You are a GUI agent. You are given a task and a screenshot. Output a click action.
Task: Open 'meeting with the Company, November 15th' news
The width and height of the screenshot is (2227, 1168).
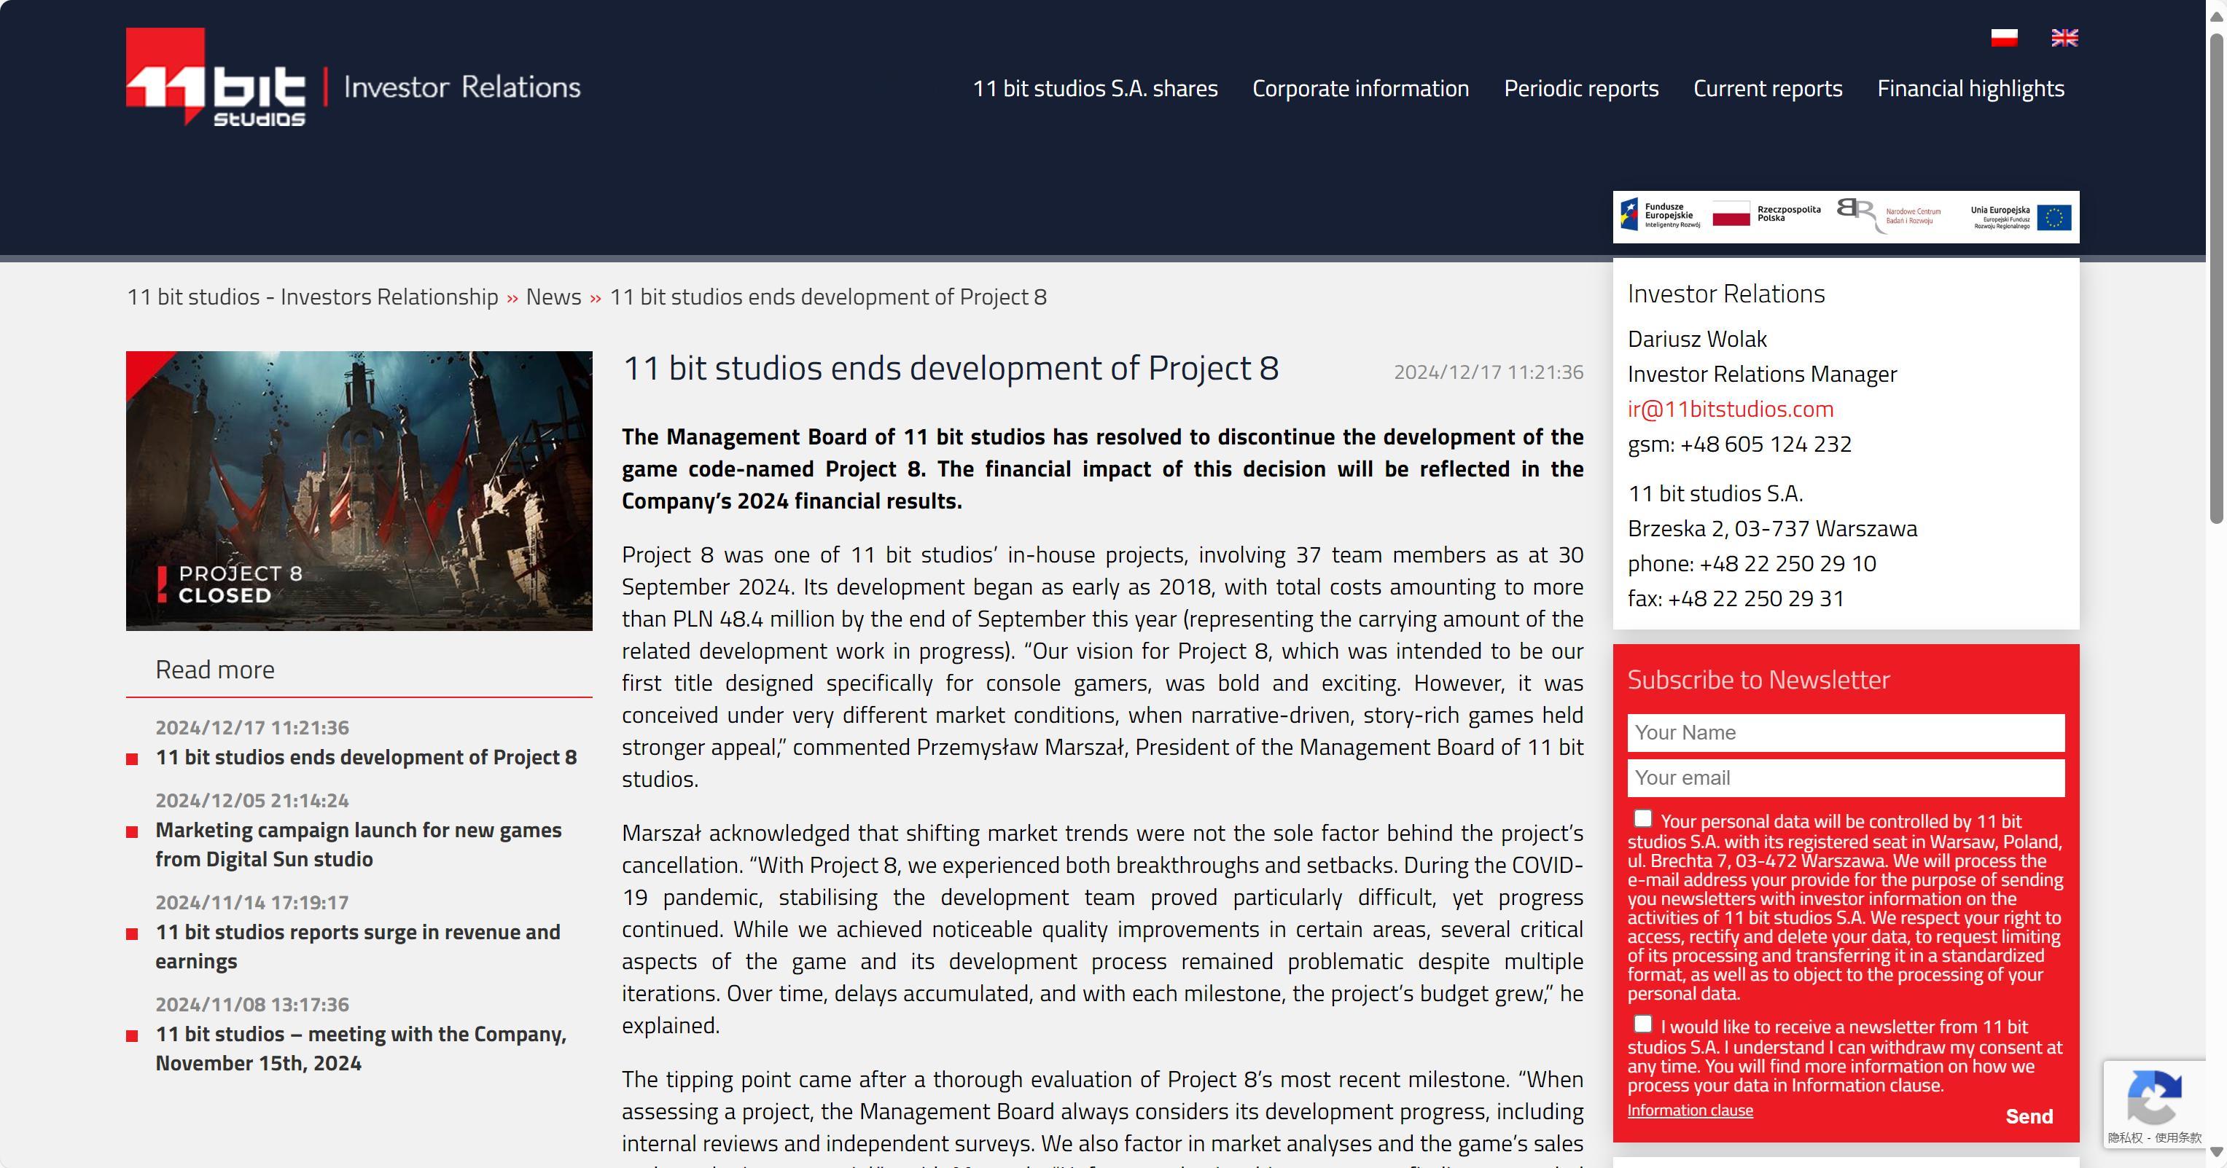361,1048
